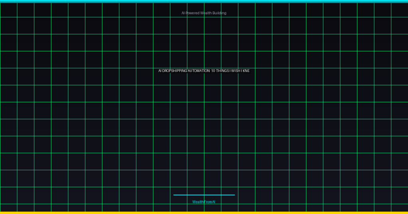Click the "WealthFromAI" brand text
The image size is (408, 214).
[204, 202]
